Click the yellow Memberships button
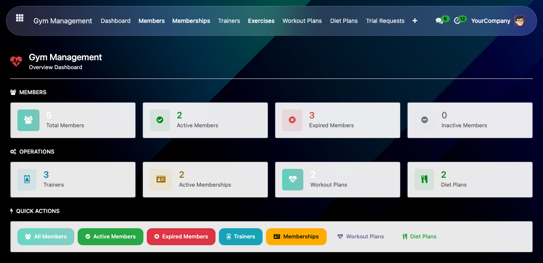This screenshot has height=263, width=543. tap(296, 237)
